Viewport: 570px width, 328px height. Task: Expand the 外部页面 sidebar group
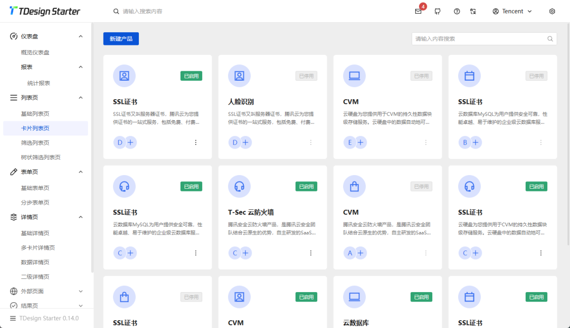81,291
